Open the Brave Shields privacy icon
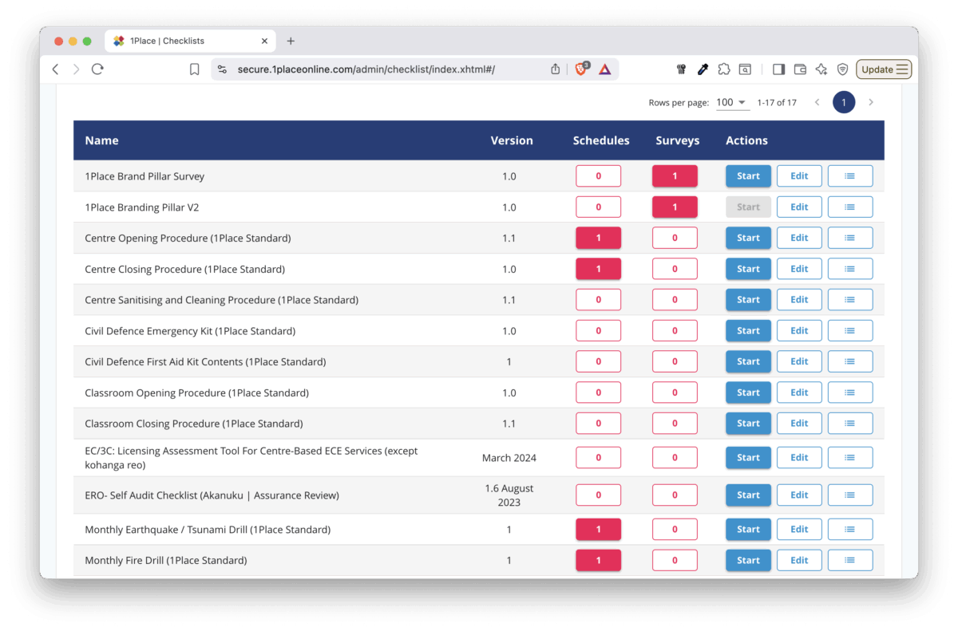 [842, 69]
